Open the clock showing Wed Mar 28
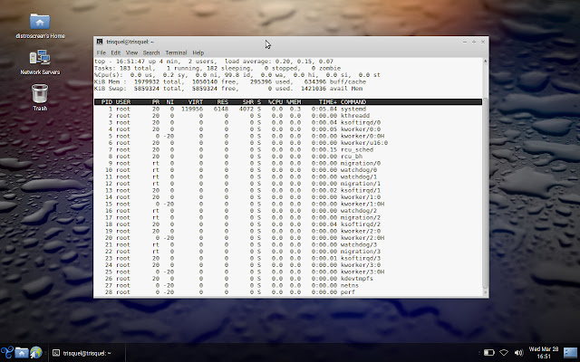580x362 pixels. tap(544, 353)
